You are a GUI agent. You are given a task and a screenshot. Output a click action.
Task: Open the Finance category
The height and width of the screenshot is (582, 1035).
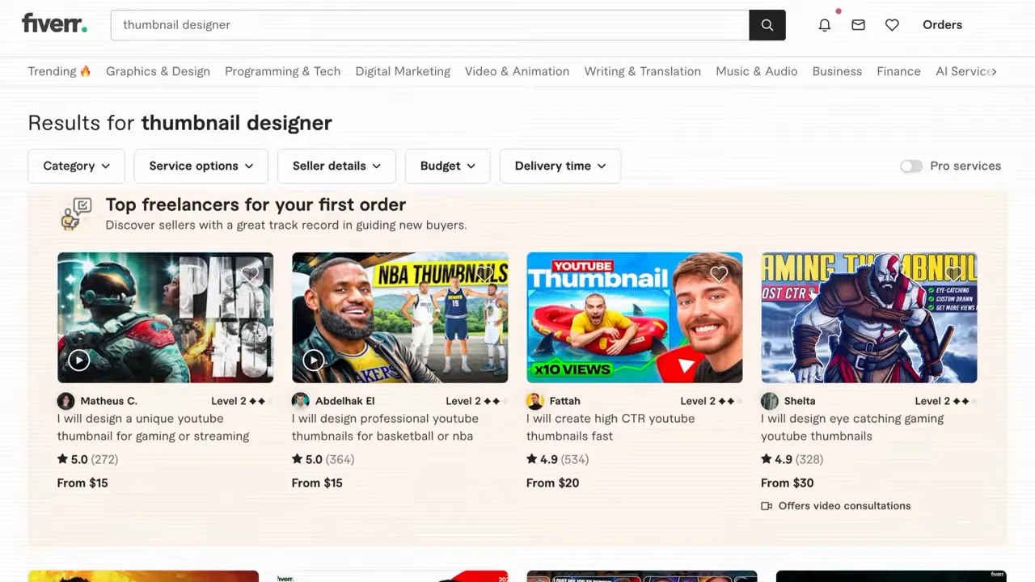click(x=898, y=71)
